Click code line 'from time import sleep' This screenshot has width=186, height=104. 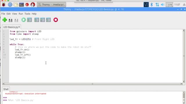(x=24, y=34)
